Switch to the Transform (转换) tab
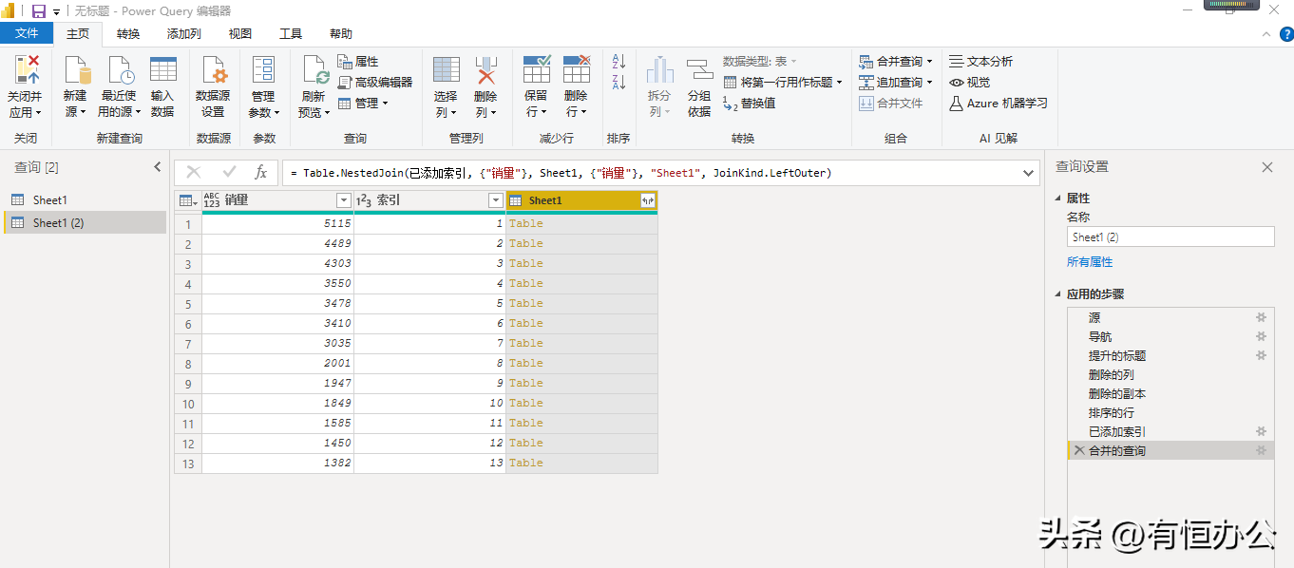The width and height of the screenshot is (1294, 568). pyautogui.click(x=128, y=34)
